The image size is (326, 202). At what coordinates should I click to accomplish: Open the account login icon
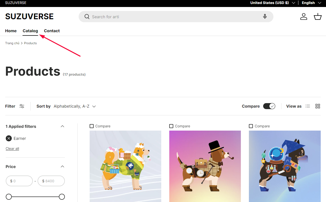[304, 17]
